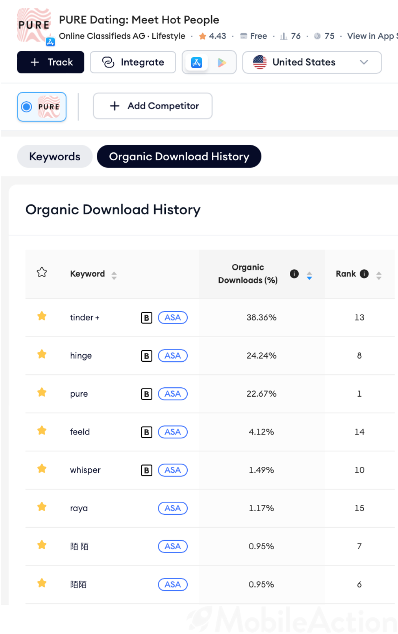Click the 4.43 rating star
398x634 pixels.
(202, 36)
